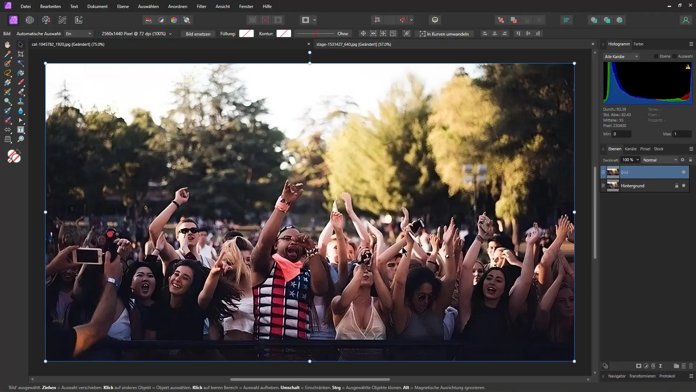This screenshot has width=696, height=392.
Task: Switch to stage-1531427_640.jpg document tab
Action: pos(353,44)
